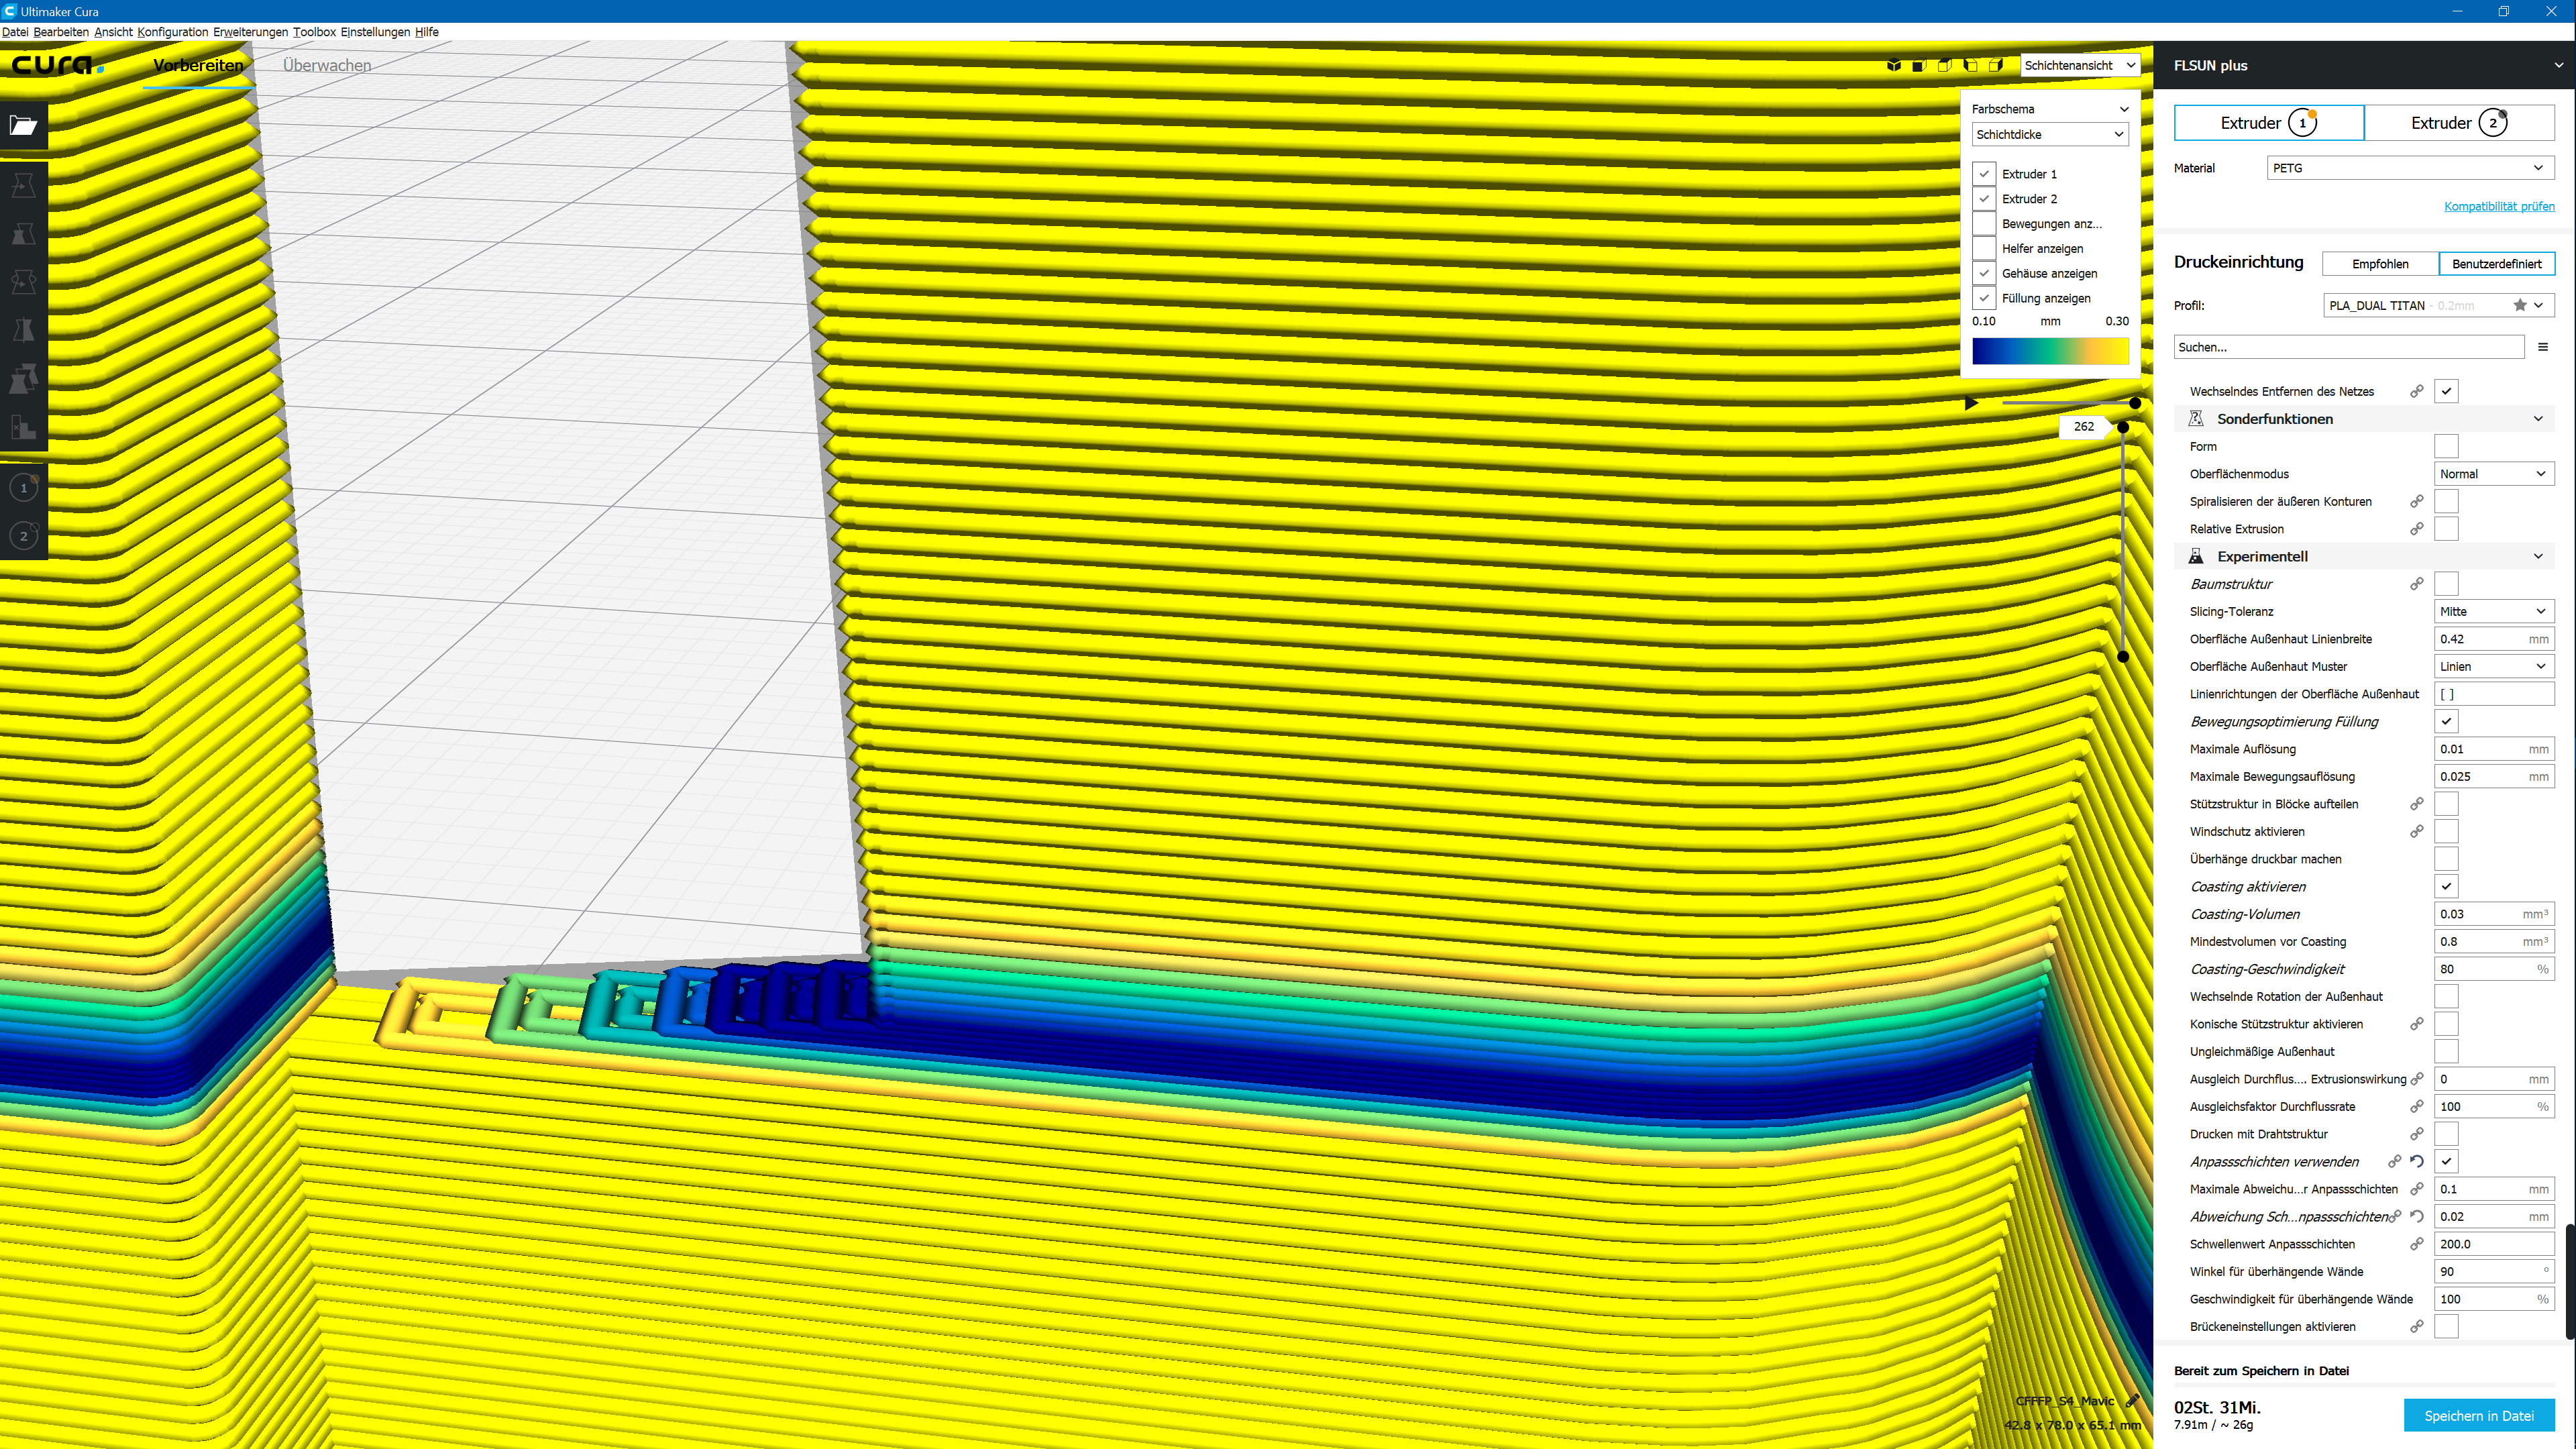Select the Move tool in the left toolbar
Viewport: 2576px width, 1449px height.
[x=24, y=185]
